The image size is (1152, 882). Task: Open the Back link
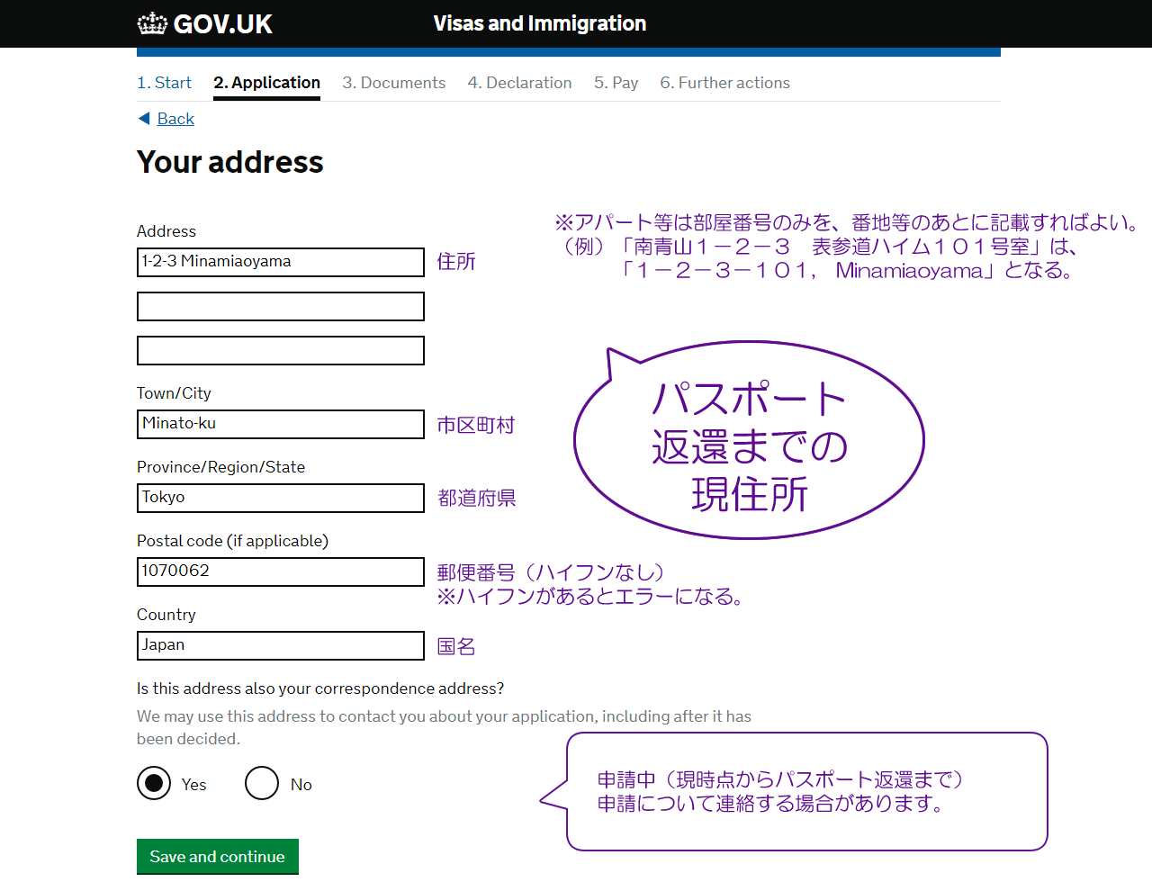(175, 119)
